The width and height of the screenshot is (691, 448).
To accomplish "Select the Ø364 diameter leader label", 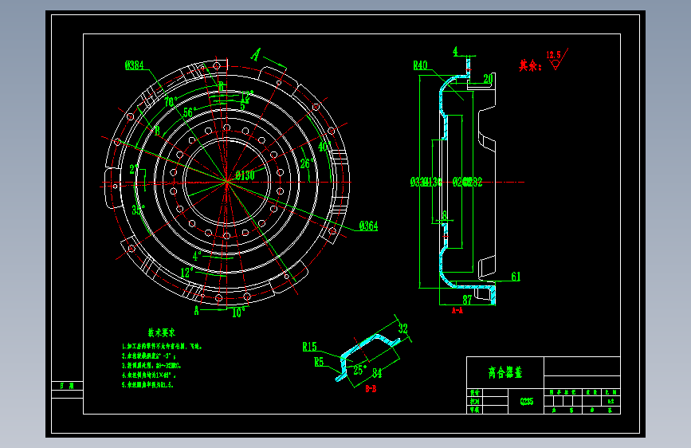I will click(x=368, y=226).
